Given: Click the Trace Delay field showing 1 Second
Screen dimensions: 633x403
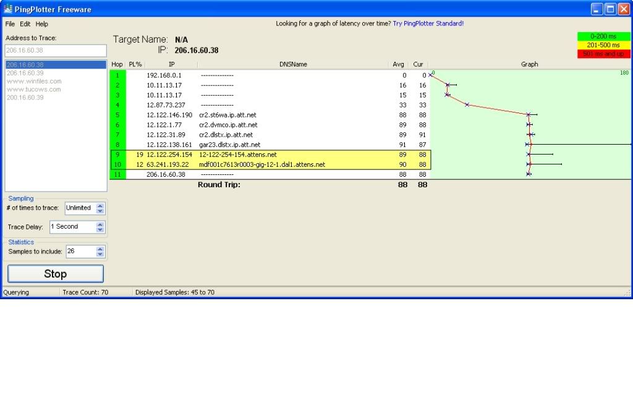Looking at the screenshot, I should [73, 227].
